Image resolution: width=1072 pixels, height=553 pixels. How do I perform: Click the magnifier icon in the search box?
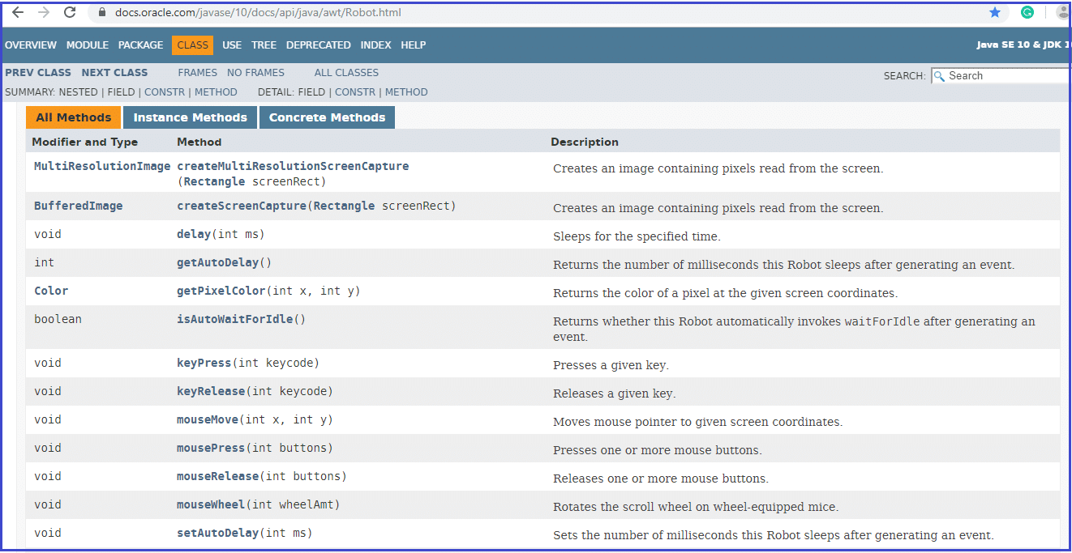pos(939,75)
